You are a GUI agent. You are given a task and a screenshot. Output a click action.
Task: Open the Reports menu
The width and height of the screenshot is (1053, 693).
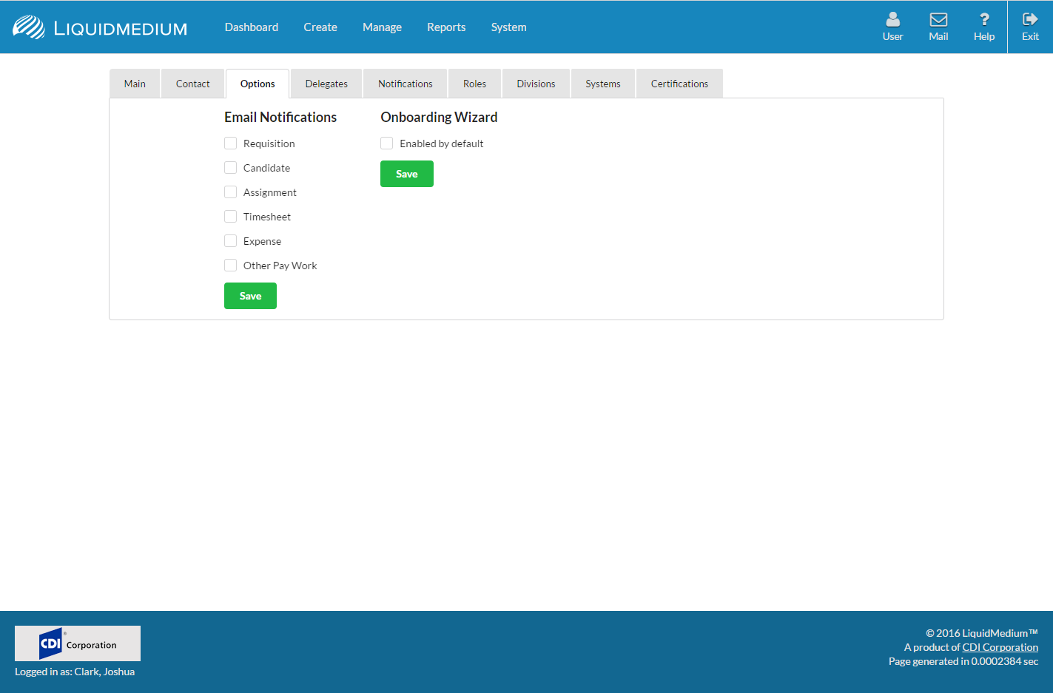click(446, 27)
